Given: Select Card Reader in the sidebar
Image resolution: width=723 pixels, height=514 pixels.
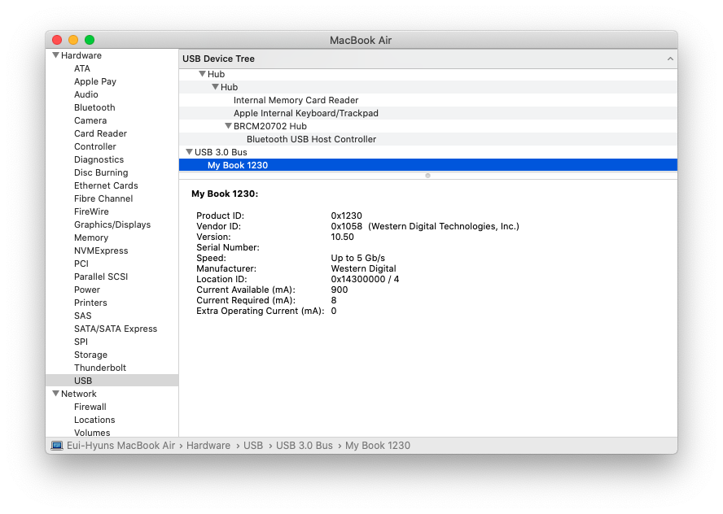Looking at the screenshot, I should tap(100, 133).
